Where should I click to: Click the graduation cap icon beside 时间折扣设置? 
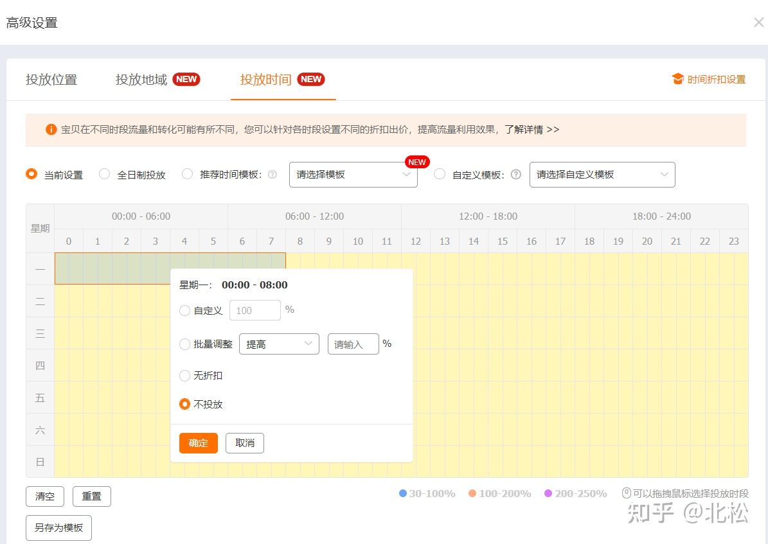point(677,79)
